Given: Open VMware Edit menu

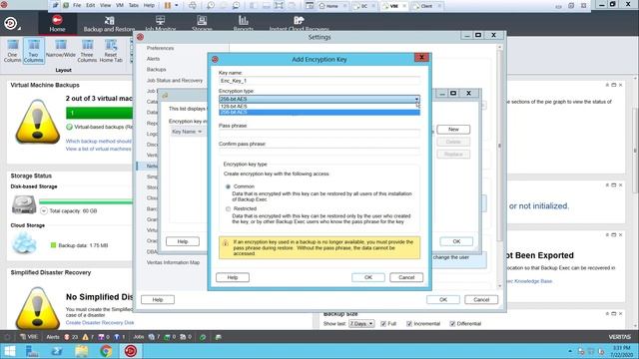Looking at the screenshot, I should click(x=91, y=6).
